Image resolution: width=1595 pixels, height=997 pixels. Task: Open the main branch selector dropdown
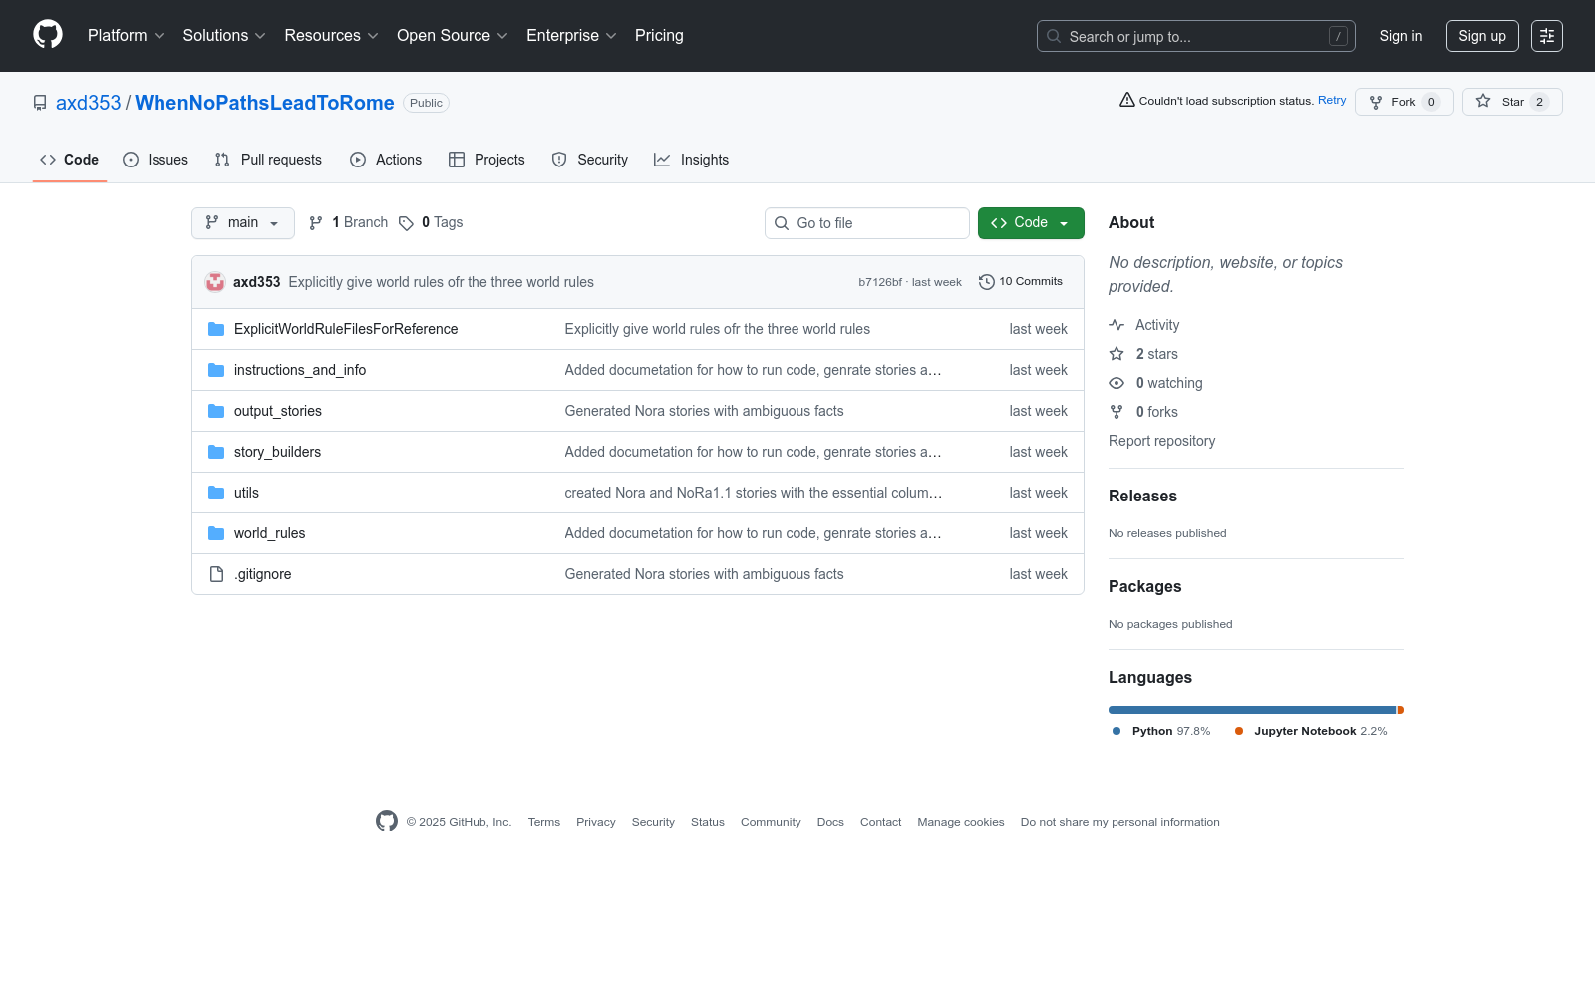(x=243, y=223)
